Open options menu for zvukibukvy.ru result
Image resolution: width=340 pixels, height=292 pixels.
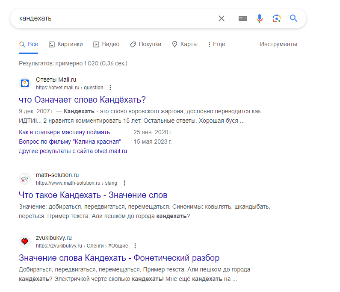[x=135, y=246]
